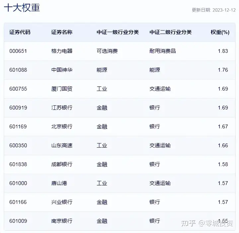The image size is (239, 233).
Task: Click stock code 601838
Action: 18,164
